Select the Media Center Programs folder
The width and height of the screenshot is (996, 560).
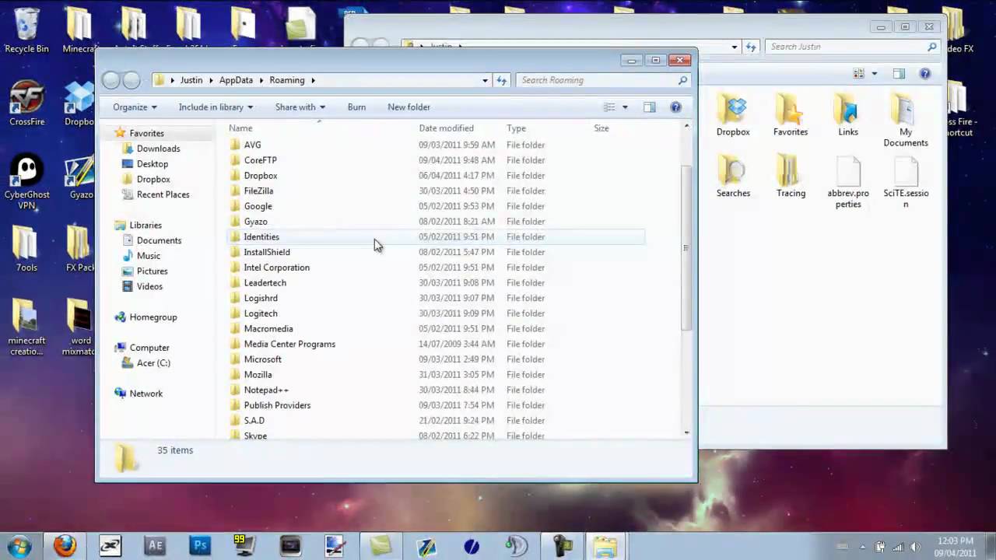pos(437,344)
